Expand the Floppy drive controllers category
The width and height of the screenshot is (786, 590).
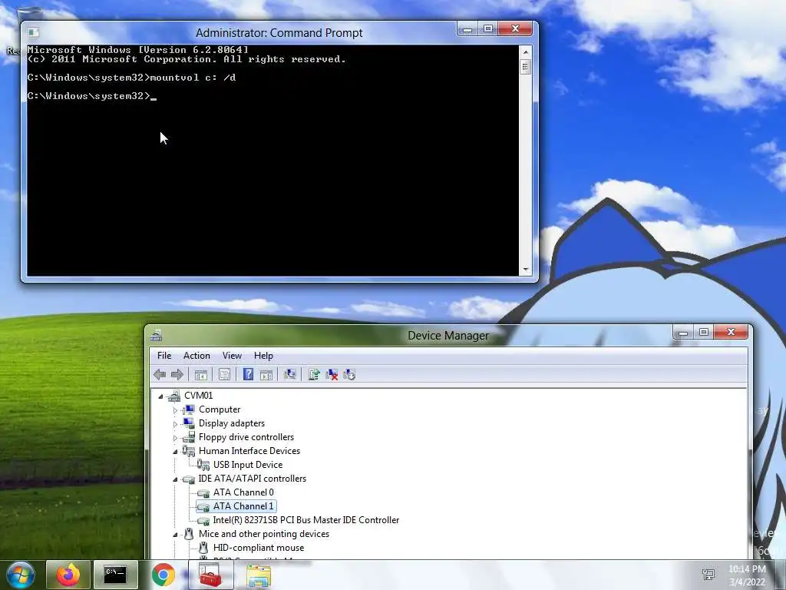coord(175,437)
